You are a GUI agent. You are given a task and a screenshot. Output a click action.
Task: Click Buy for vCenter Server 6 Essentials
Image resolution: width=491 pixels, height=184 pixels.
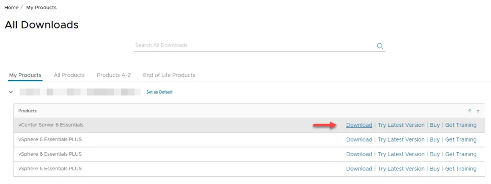pyautogui.click(x=434, y=125)
